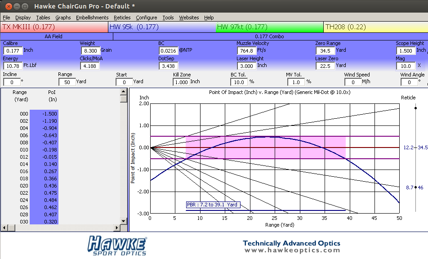Click the PoI (In) column header
428x259 pixels.
coord(52,96)
